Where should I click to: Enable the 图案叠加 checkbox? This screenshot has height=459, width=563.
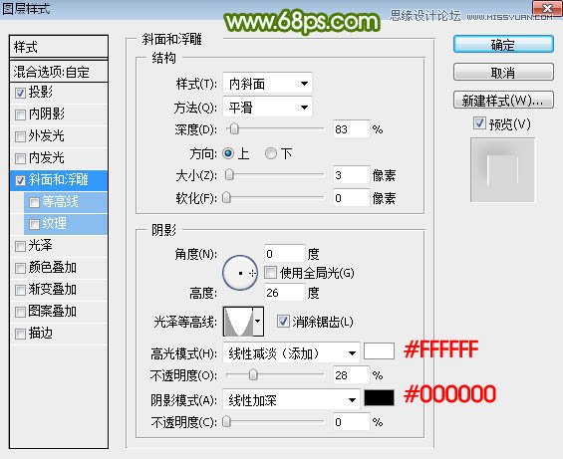pyautogui.click(x=20, y=312)
